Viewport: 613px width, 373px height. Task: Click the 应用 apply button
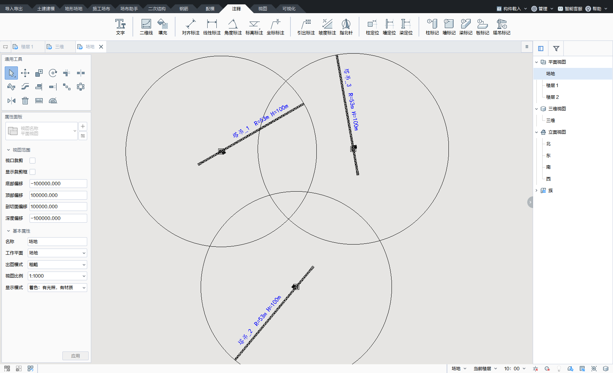(x=76, y=356)
